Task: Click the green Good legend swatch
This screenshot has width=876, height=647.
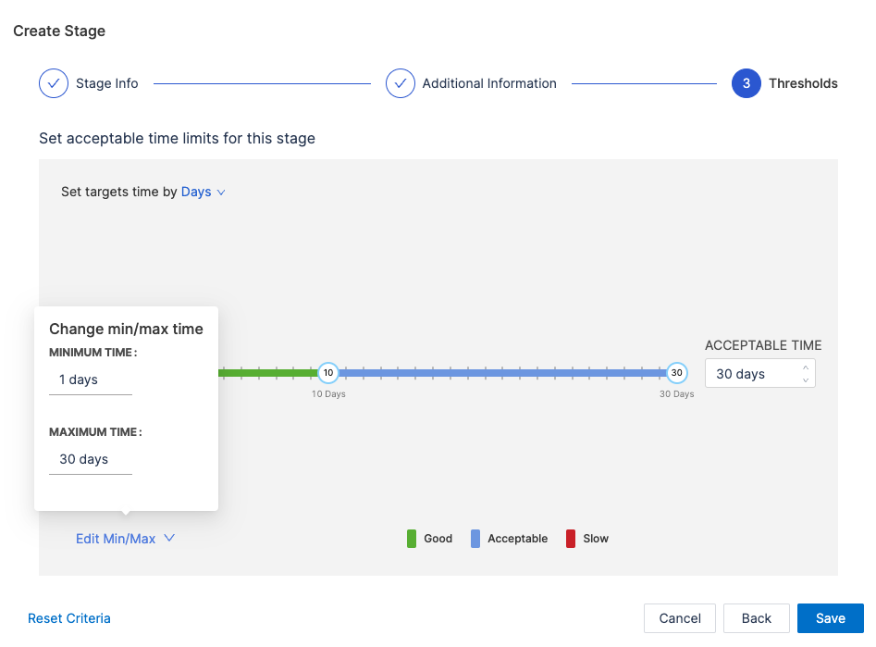Action: point(412,539)
